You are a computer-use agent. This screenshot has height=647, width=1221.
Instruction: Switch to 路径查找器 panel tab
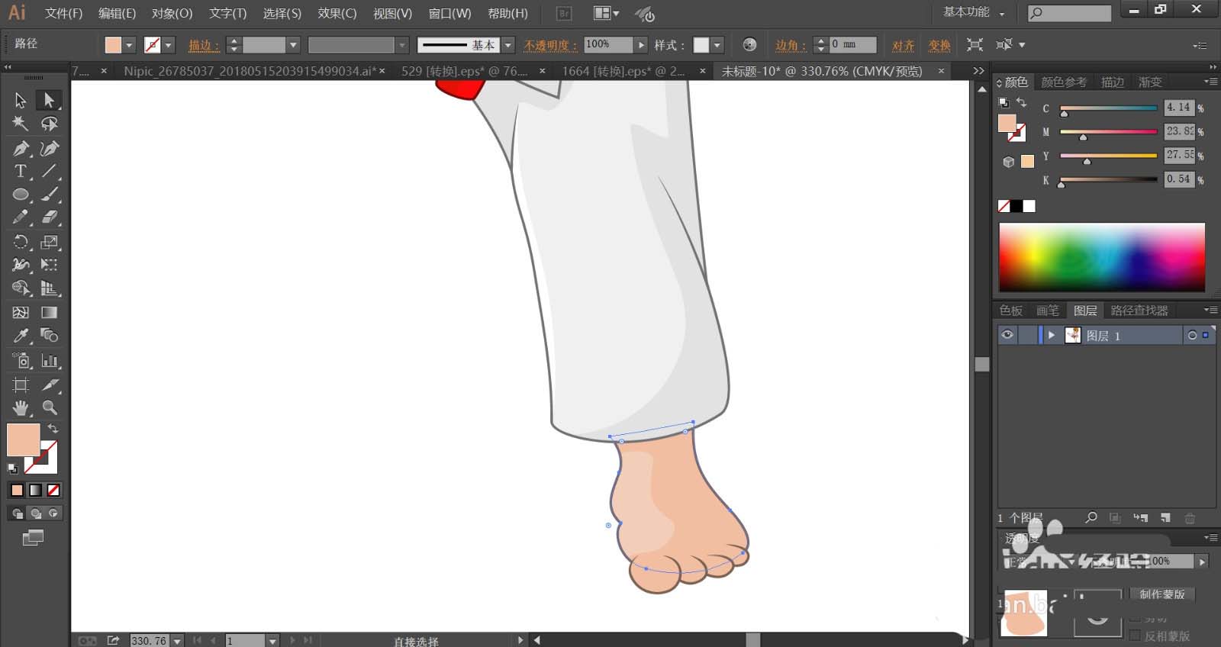click(x=1139, y=311)
